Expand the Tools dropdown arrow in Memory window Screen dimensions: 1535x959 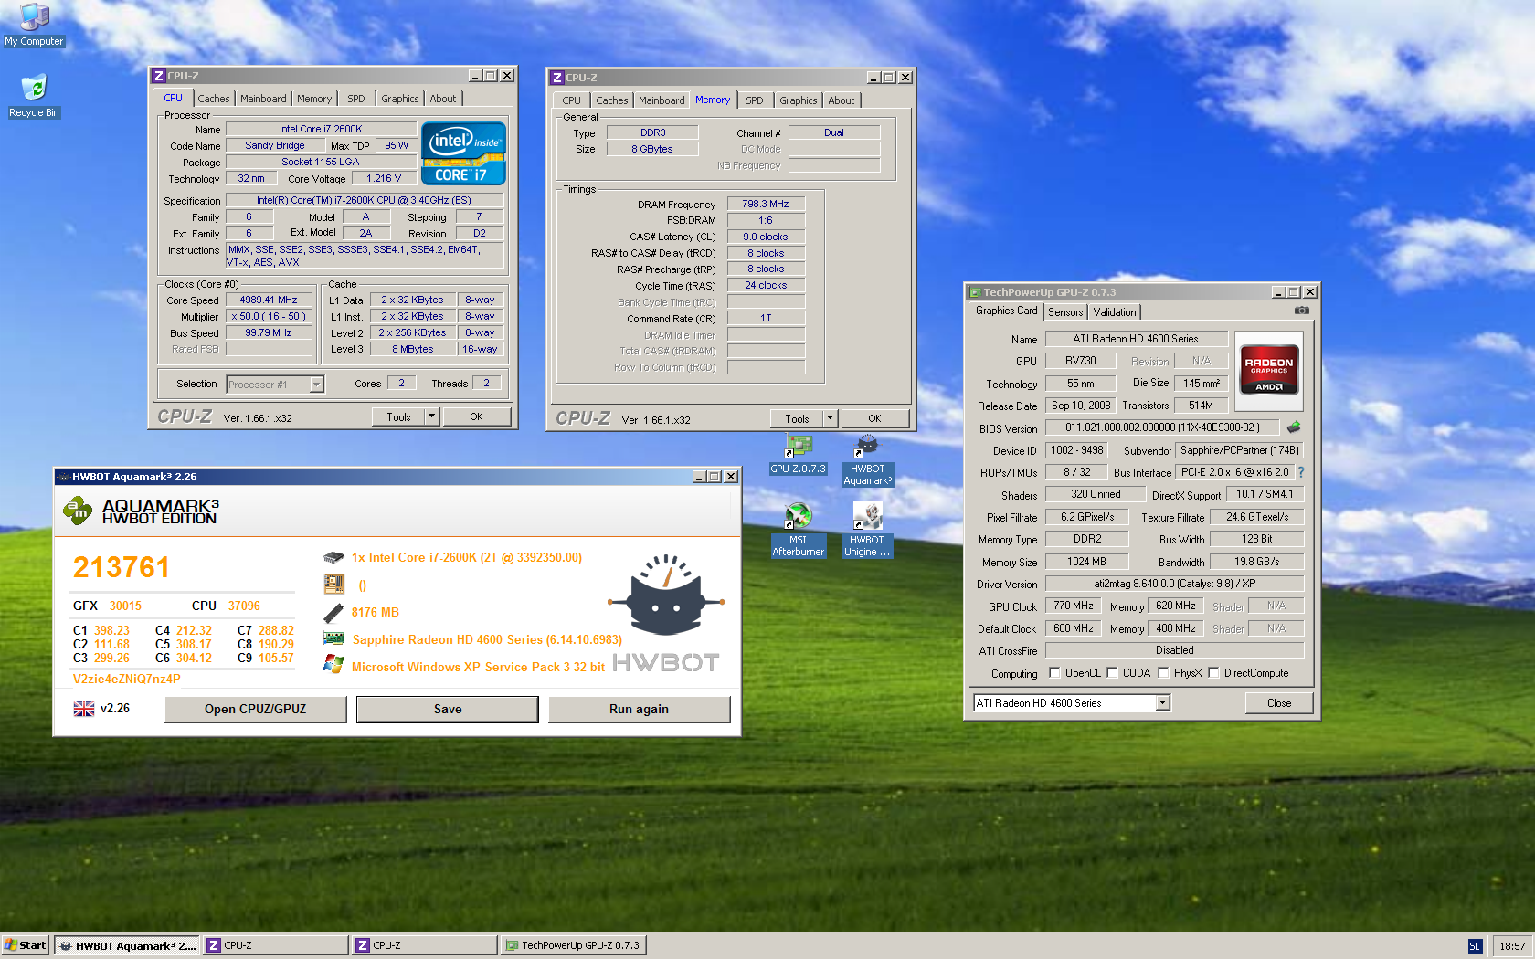pos(831,418)
